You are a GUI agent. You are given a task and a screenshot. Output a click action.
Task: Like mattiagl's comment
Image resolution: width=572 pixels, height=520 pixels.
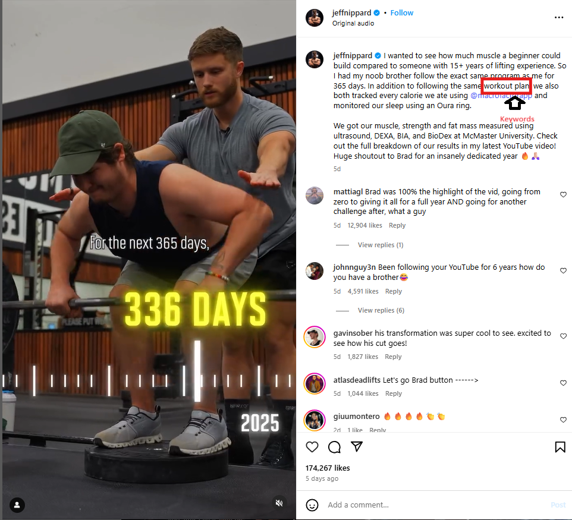pos(563,195)
